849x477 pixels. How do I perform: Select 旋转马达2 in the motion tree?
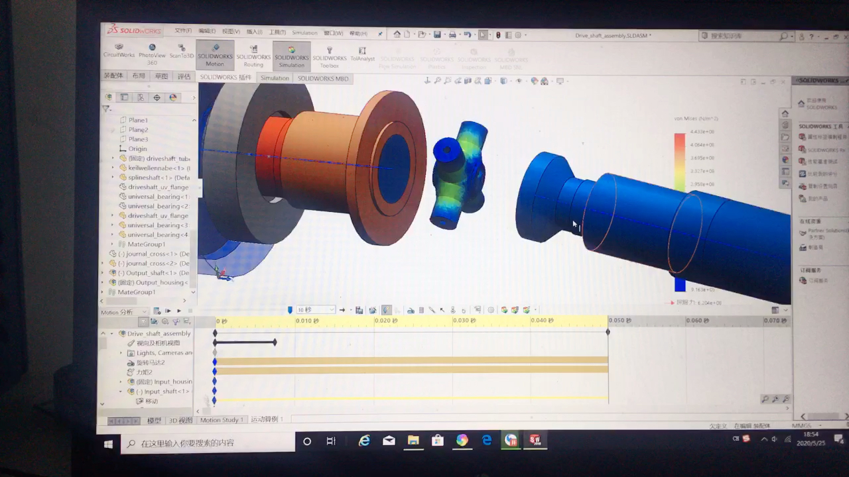[151, 362]
